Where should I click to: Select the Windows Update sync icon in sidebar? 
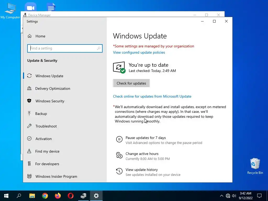[29, 76]
